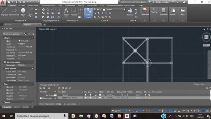Viewport: 211px width, 119px height.
Task: Select the Круг (Circle) tool
Action: 23,12
